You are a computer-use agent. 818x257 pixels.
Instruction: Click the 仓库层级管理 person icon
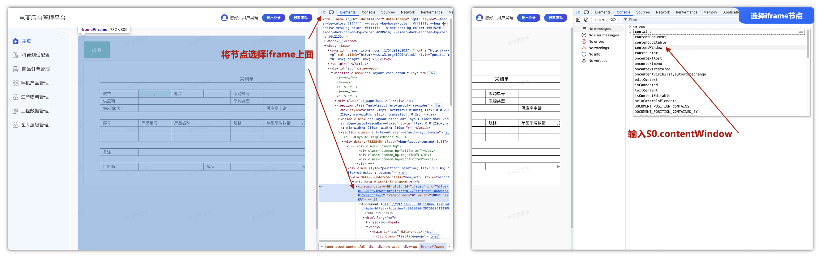15,125
